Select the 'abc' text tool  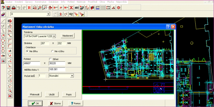3,56
